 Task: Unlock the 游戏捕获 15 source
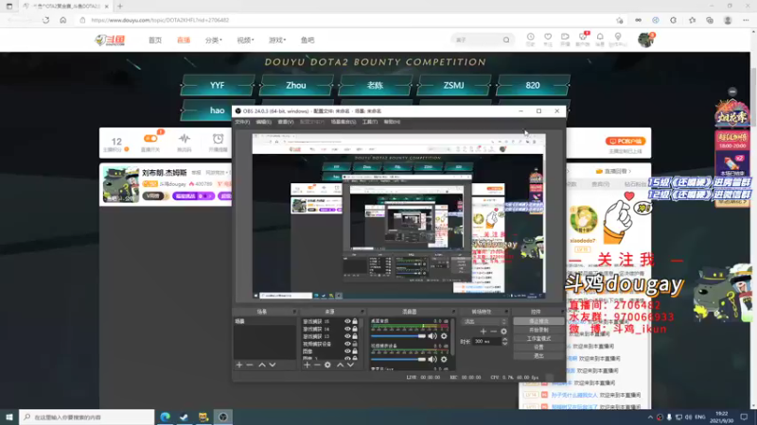[x=355, y=321]
